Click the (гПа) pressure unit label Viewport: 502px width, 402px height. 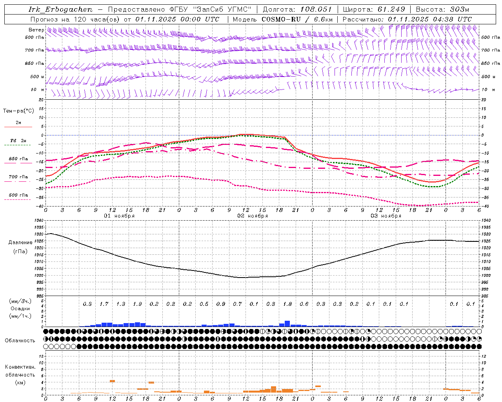(x=20, y=252)
